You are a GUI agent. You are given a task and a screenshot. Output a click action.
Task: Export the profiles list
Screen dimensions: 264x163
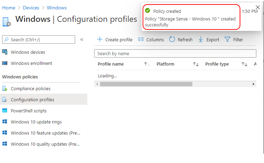[213, 40]
